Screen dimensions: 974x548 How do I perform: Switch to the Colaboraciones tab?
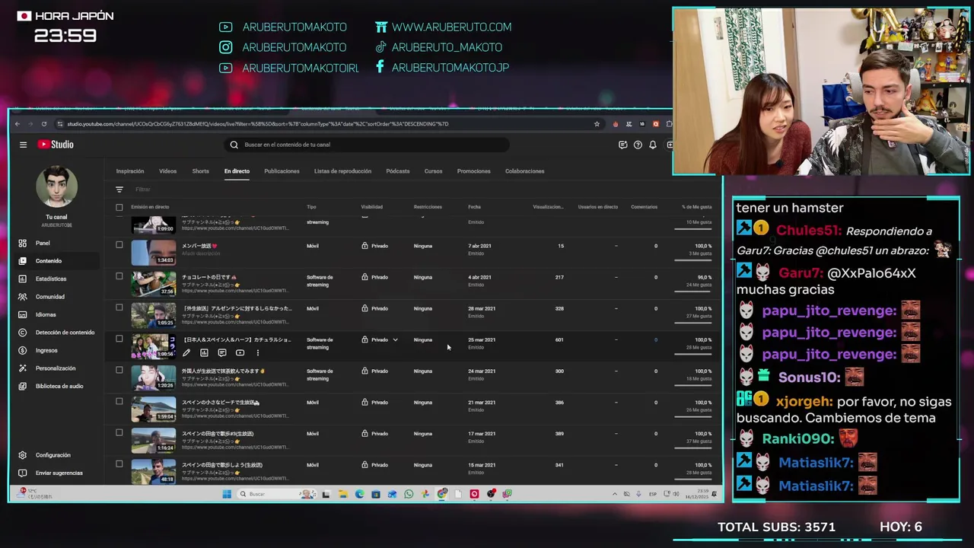(524, 171)
